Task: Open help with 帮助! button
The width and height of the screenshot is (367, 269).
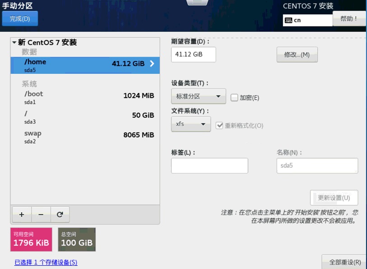Action: point(349,18)
